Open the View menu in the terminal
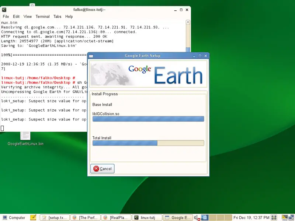Screen dimensions: 295x221 click(27, 17)
